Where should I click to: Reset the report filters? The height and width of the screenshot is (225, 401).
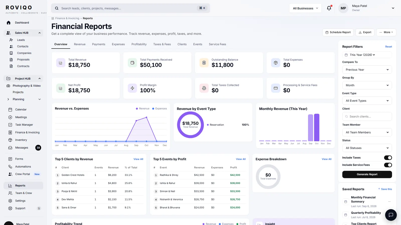pyautogui.click(x=388, y=47)
